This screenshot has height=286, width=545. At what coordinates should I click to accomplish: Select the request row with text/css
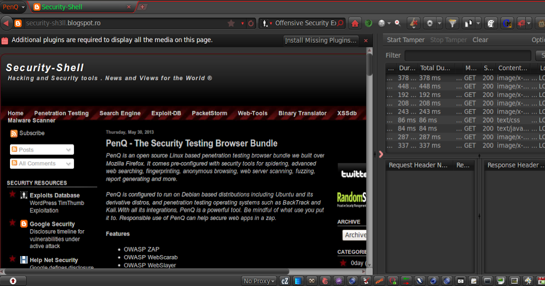click(465, 120)
